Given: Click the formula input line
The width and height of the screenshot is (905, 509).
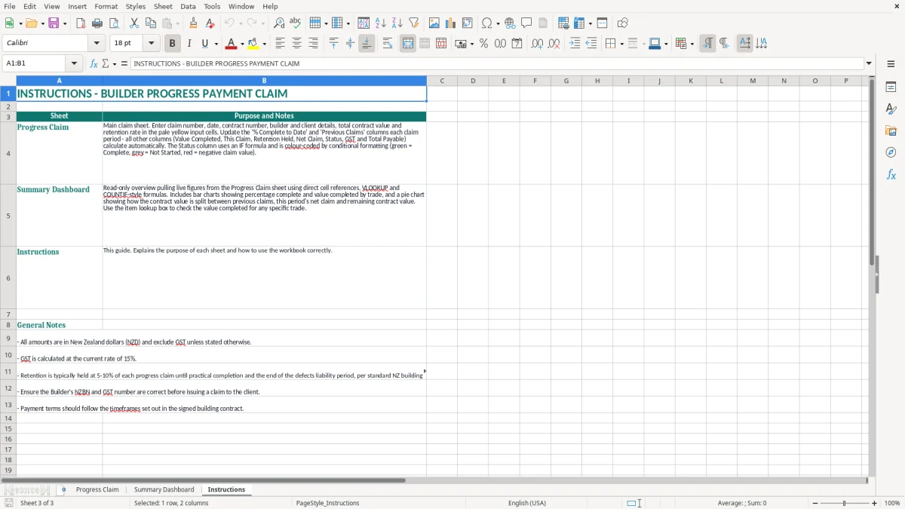Looking at the screenshot, I should tap(496, 63).
